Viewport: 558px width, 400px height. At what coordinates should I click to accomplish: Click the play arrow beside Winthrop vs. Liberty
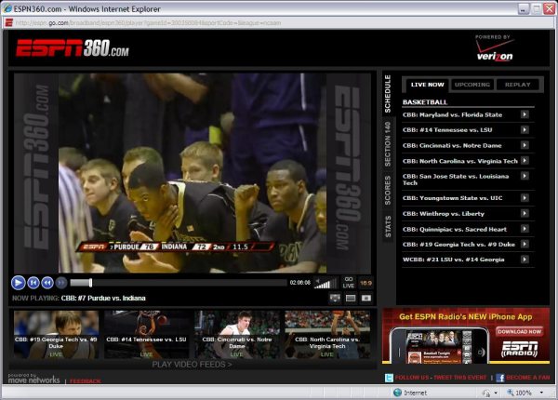tap(525, 213)
